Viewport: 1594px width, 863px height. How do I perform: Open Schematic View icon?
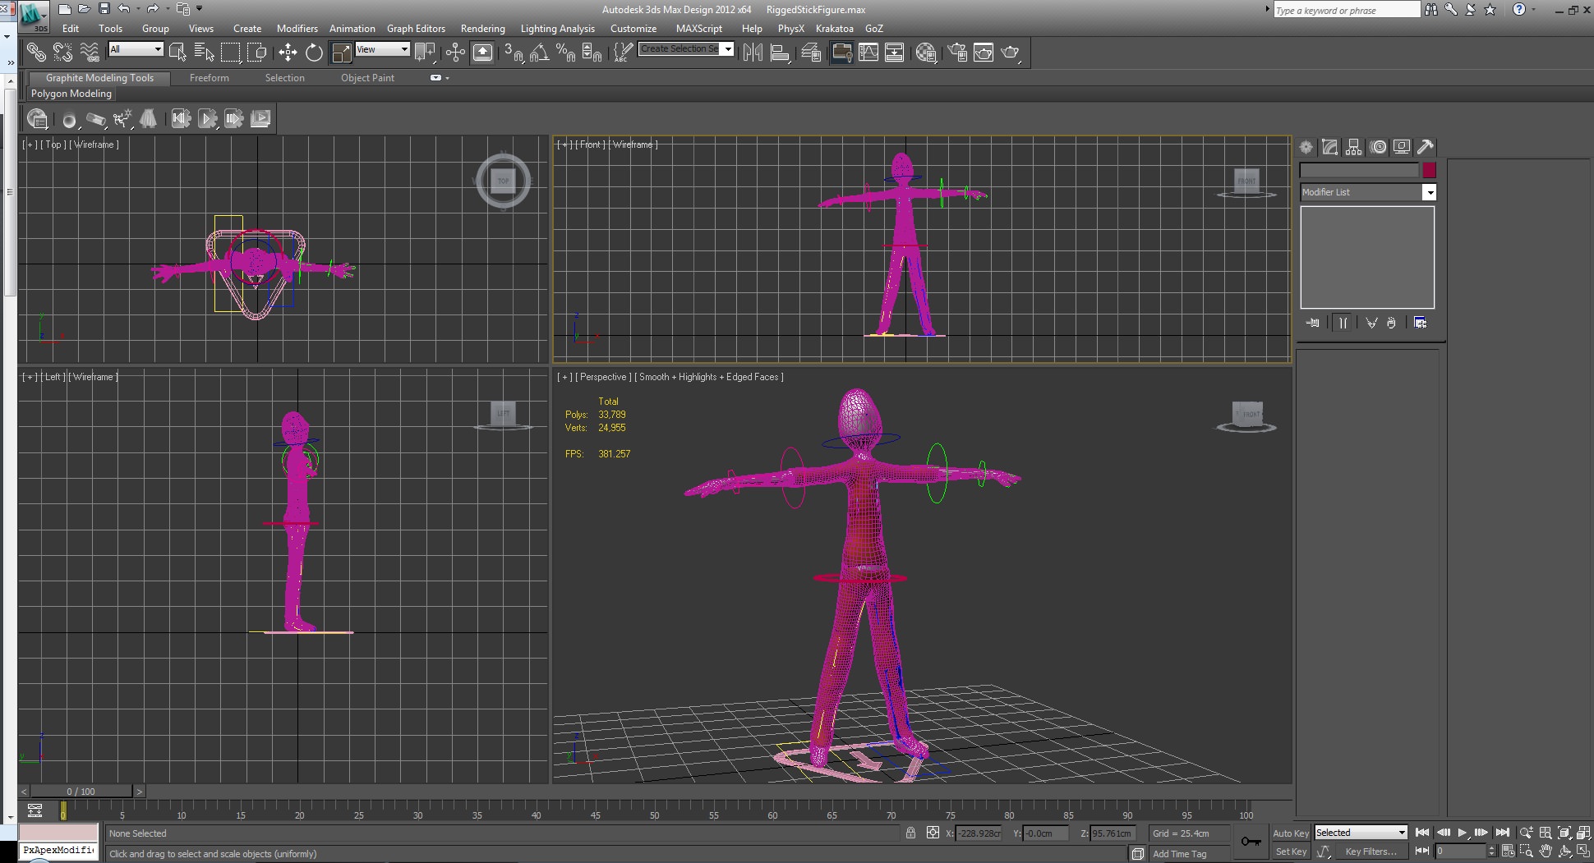[x=895, y=53]
